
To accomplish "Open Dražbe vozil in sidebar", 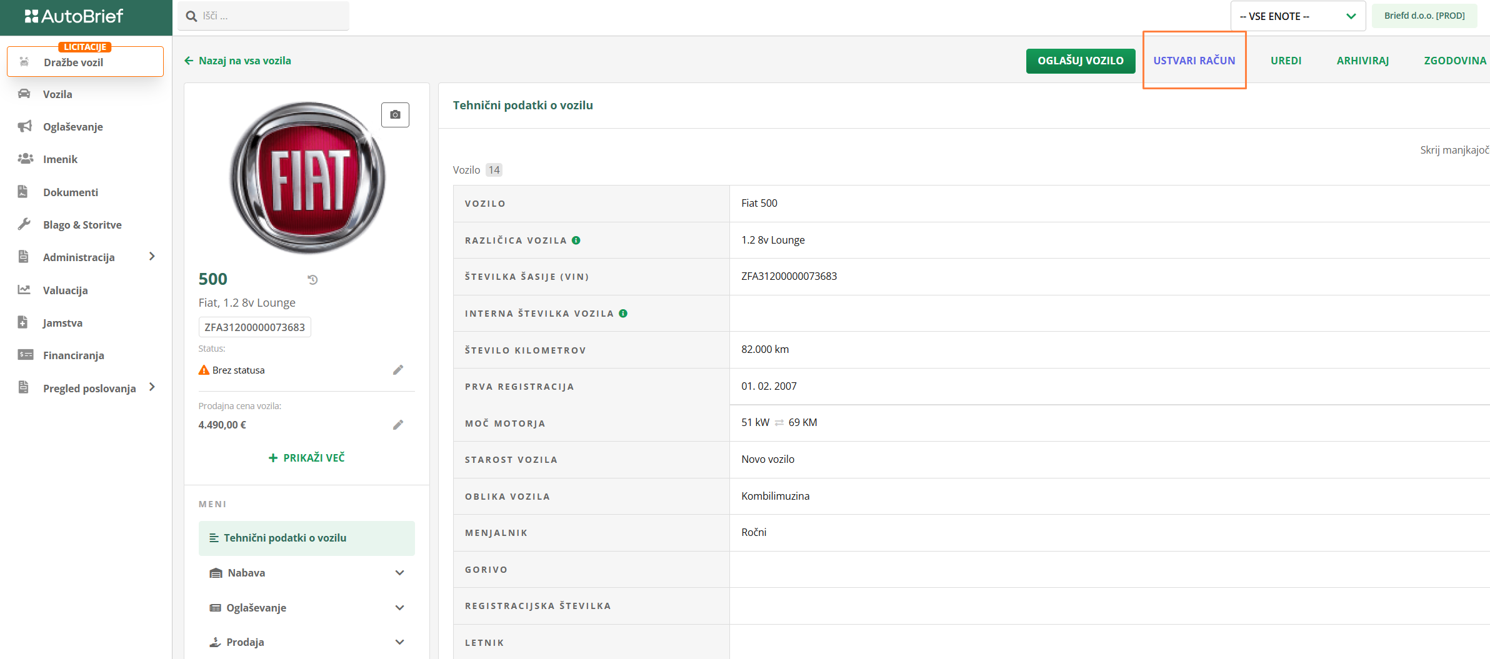I will point(85,62).
